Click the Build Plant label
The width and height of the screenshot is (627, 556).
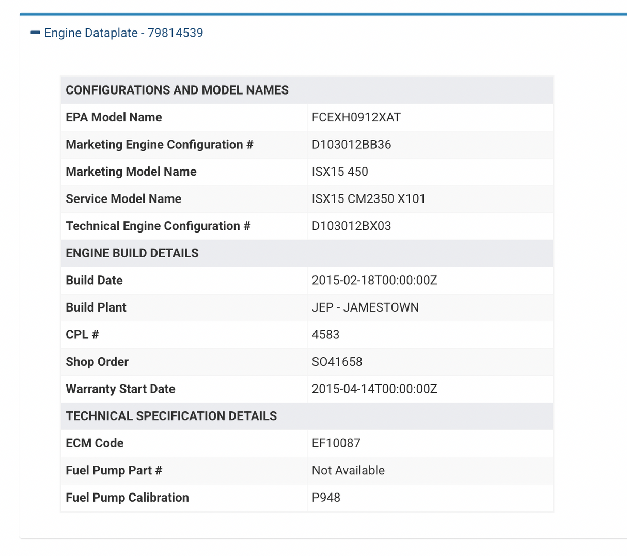click(96, 307)
